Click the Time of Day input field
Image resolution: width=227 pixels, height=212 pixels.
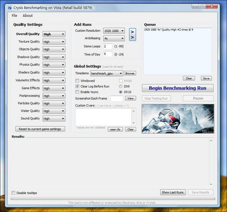tap(108, 54)
